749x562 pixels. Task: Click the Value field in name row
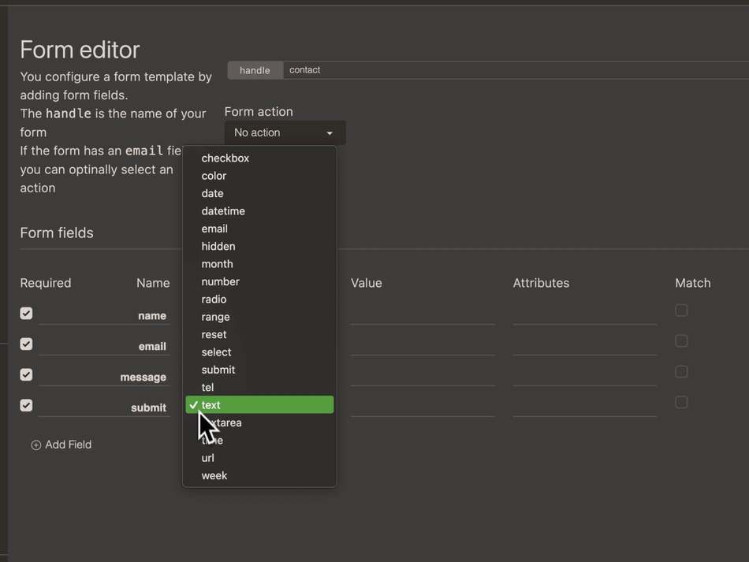[423, 315]
